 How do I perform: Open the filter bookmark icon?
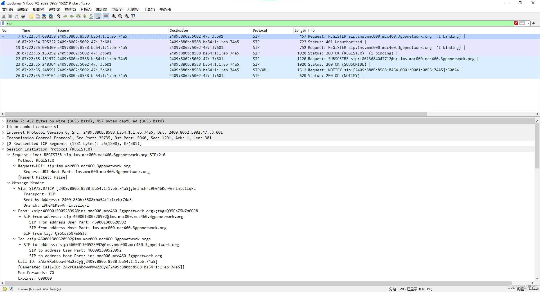[3, 23]
